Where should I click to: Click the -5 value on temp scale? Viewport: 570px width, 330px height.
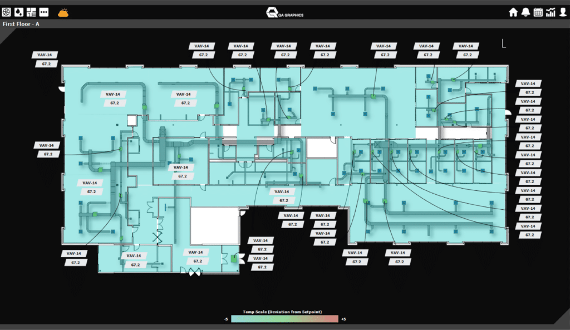[x=226, y=319]
